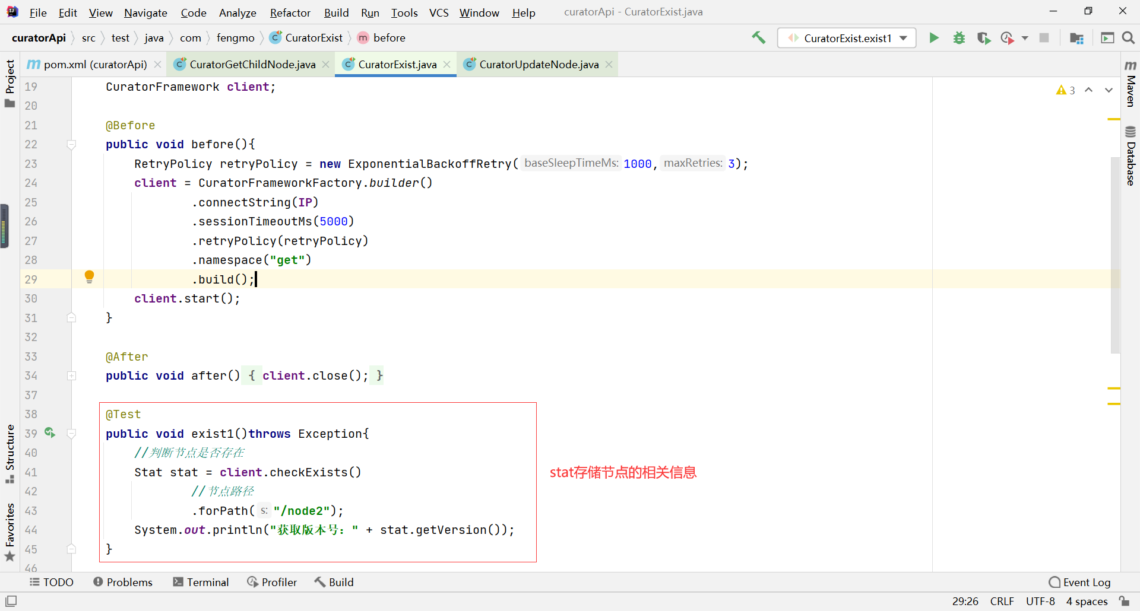Click fengmo in the breadcrumb bar
The height and width of the screenshot is (611, 1140).
(x=235, y=38)
